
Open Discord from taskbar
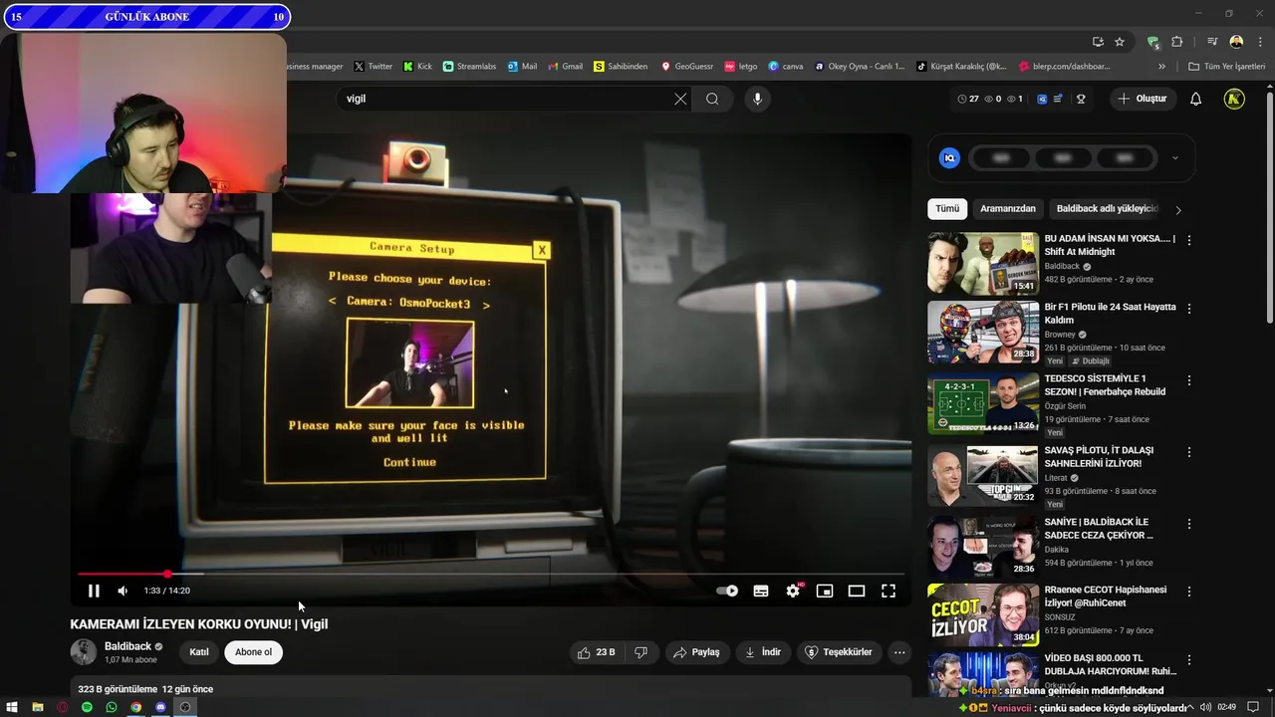click(160, 707)
